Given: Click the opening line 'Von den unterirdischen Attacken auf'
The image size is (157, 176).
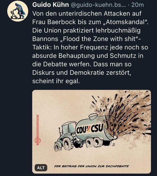Looking at the screenshot, I should 87,13.
